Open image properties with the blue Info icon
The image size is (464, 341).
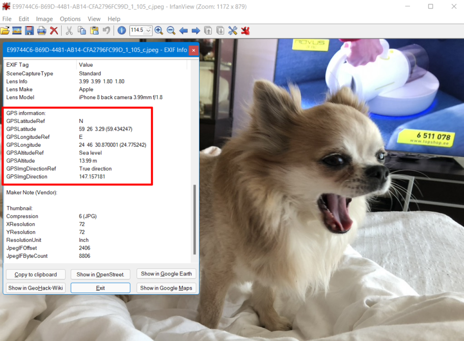pyautogui.click(x=121, y=30)
